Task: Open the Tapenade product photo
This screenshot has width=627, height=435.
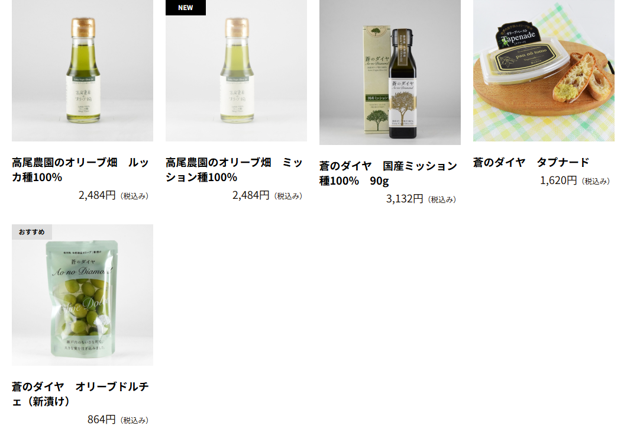Action: click(x=544, y=70)
